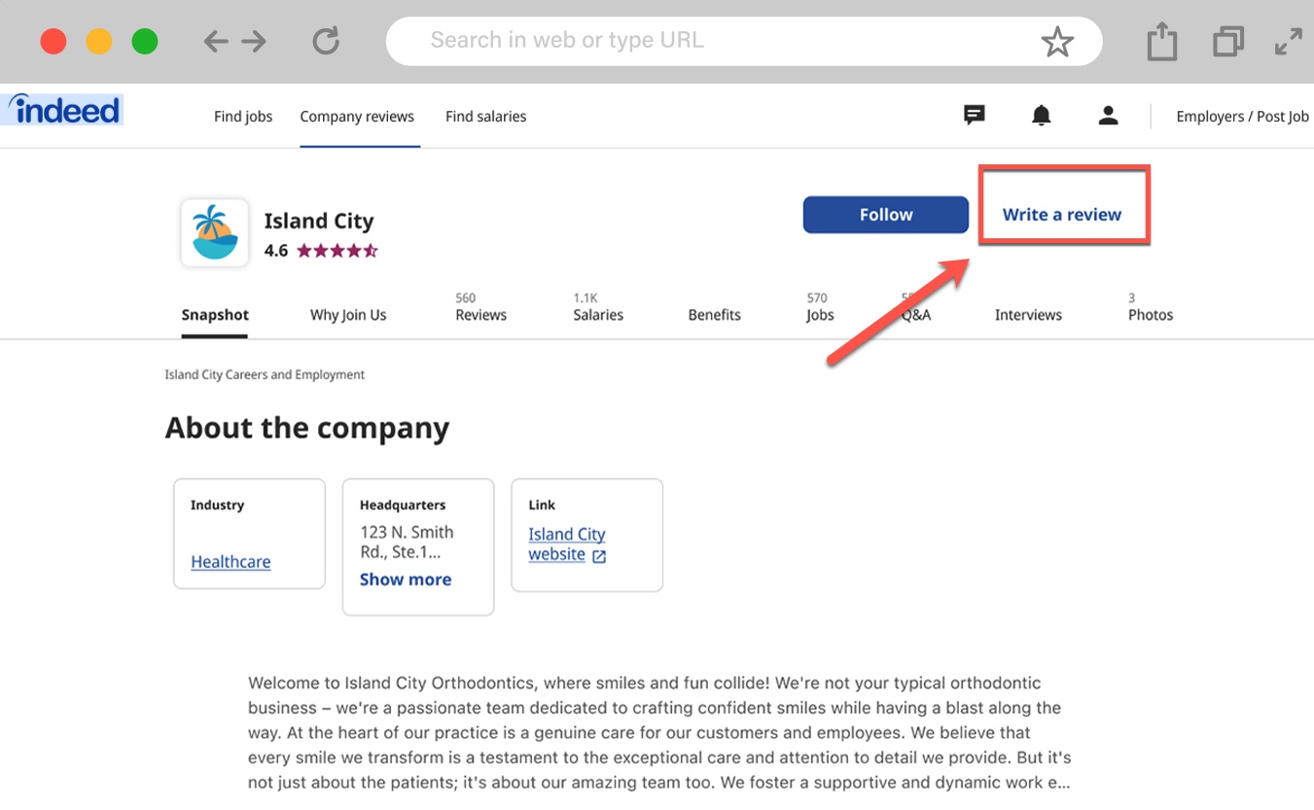Open the tabs overview icon
The image size is (1314, 810).
(x=1228, y=41)
